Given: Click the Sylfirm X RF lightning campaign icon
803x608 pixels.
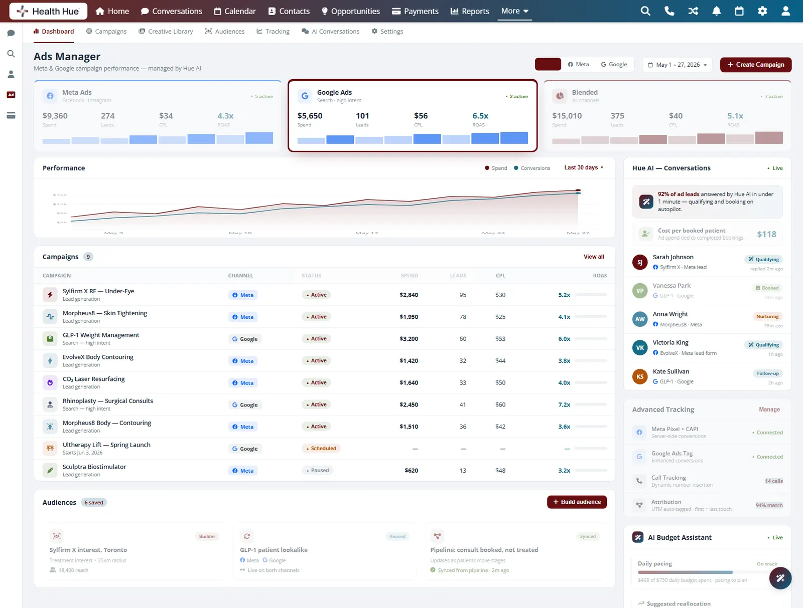Looking at the screenshot, I should click(50, 295).
